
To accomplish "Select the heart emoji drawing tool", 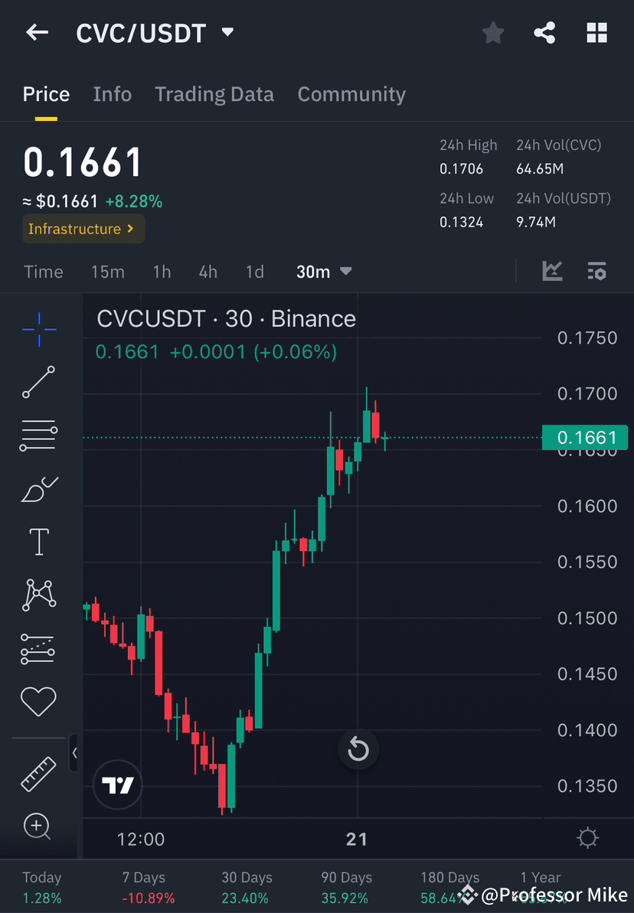I will [x=38, y=701].
